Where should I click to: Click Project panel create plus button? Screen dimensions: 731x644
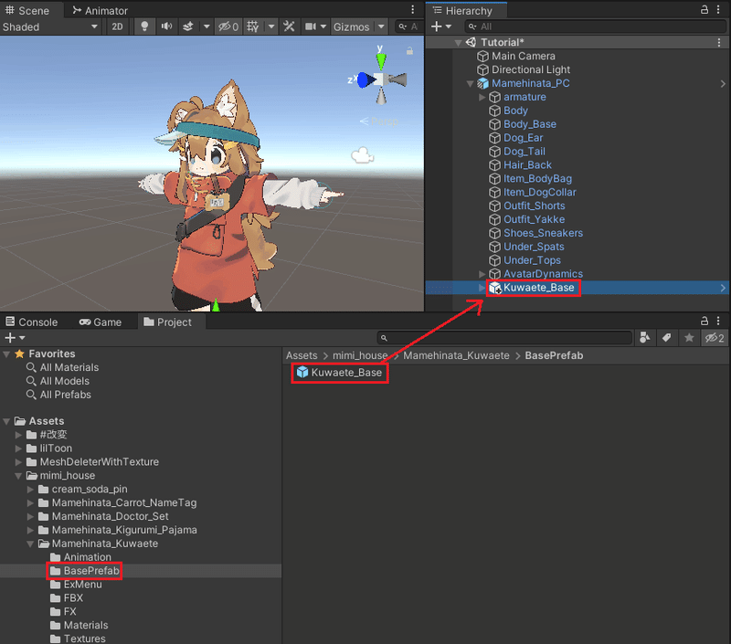click(15, 337)
